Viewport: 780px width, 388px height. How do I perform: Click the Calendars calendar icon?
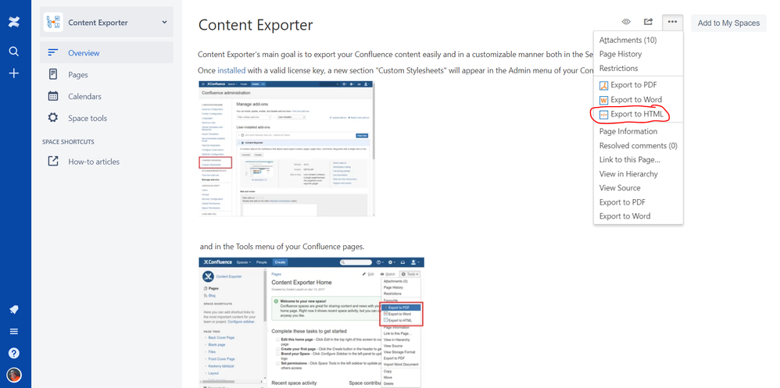[52, 96]
